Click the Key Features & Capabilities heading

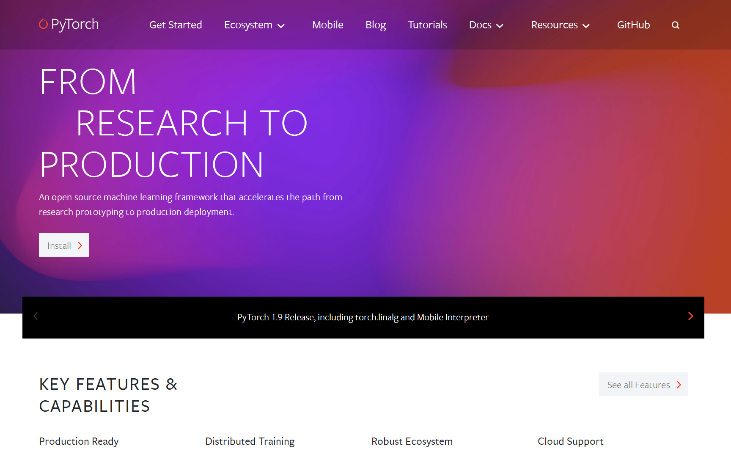click(x=108, y=395)
